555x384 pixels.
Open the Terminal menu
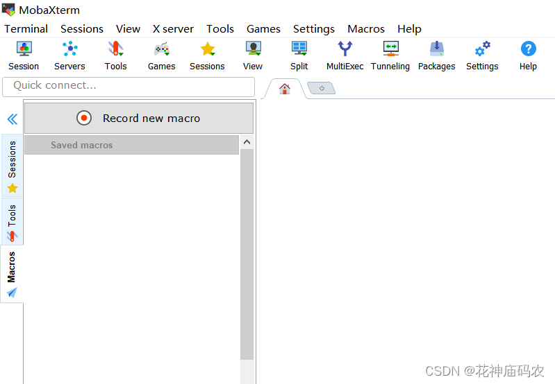point(26,28)
